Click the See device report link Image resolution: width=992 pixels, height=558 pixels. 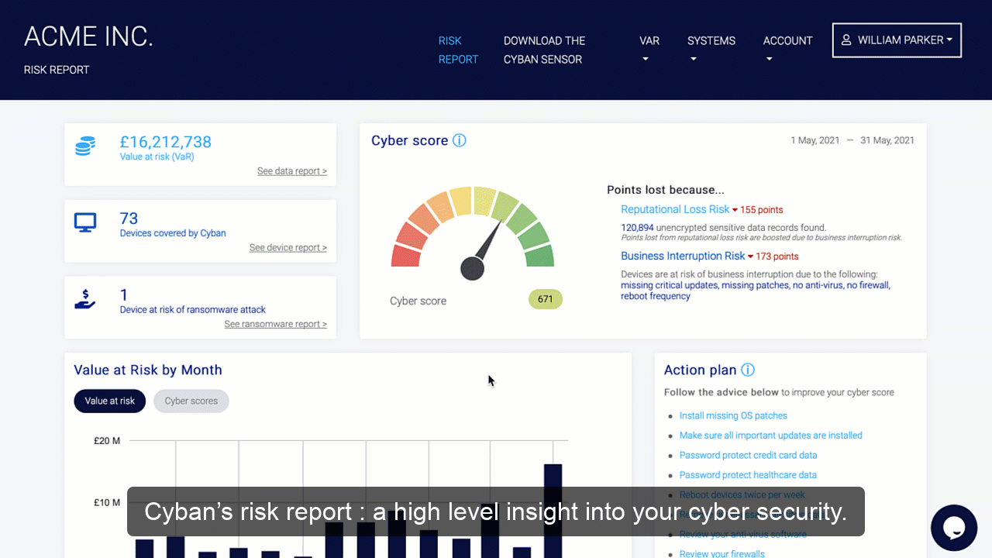(288, 248)
